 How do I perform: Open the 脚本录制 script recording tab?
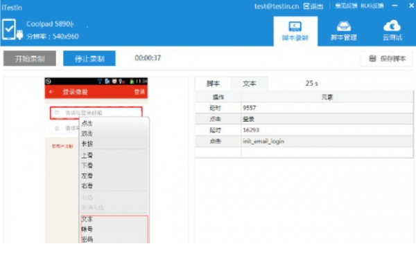click(295, 31)
